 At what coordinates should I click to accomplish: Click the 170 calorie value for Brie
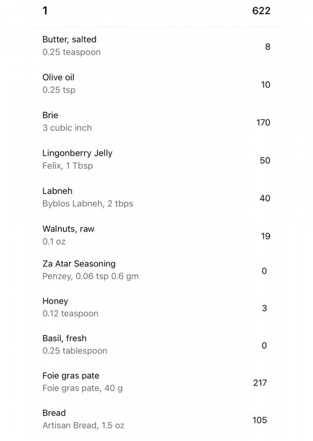click(263, 122)
